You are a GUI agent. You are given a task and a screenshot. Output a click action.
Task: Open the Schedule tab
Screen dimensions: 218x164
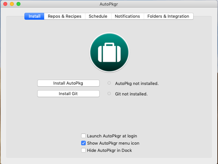pyautogui.click(x=98, y=16)
